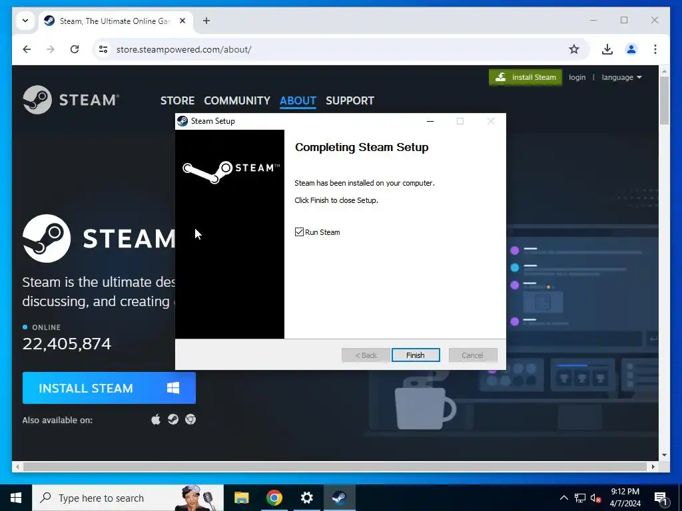Open Chrome downloads icon
The image size is (682, 511).
[x=607, y=49]
